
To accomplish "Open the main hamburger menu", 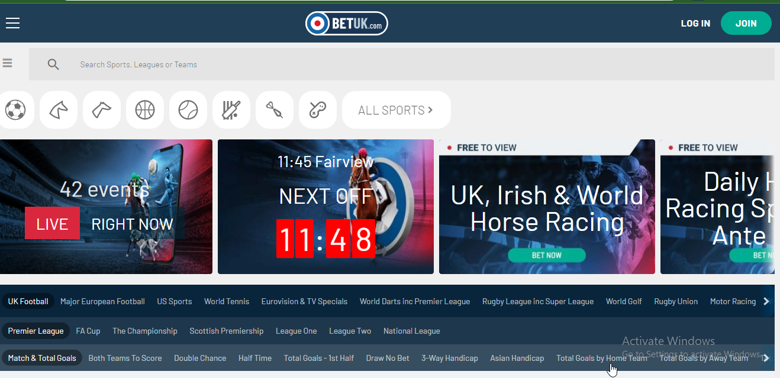I will (13, 23).
